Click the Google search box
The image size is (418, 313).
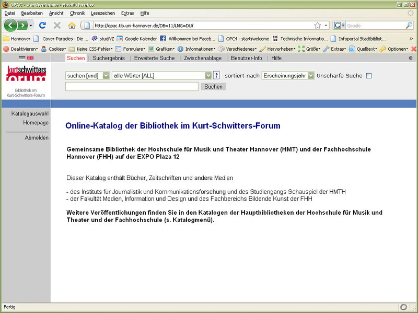click(x=375, y=26)
